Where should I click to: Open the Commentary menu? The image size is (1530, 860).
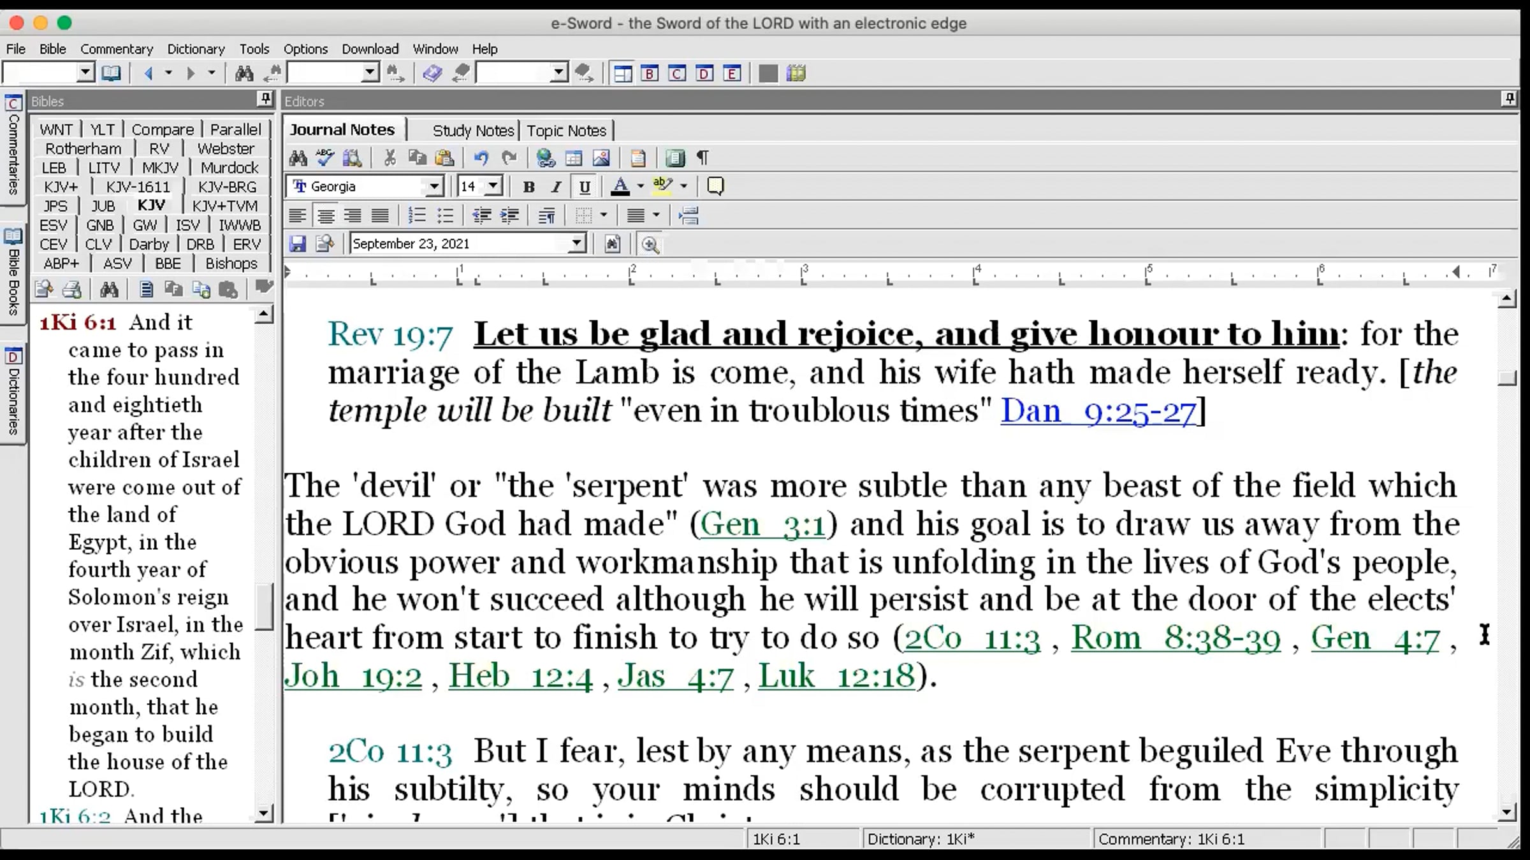point(117,49)
